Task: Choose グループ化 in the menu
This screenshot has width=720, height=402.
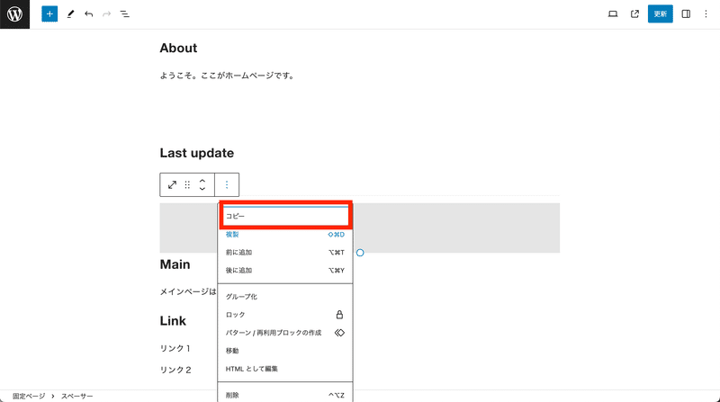Action: [285, 297]
